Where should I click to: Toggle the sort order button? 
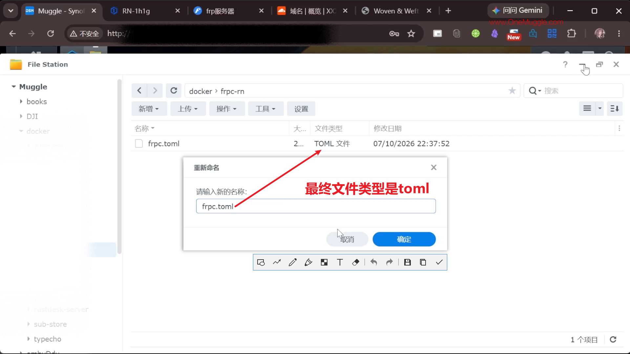point(615,108)
